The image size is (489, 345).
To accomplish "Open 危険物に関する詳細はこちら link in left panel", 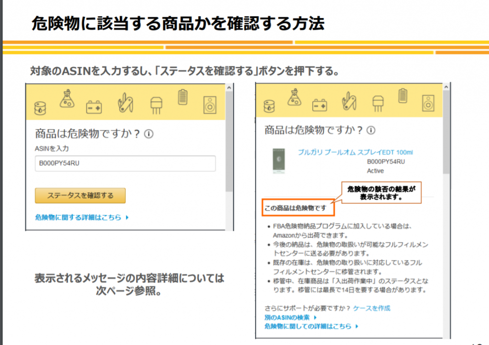I will (x=79, y=217).
